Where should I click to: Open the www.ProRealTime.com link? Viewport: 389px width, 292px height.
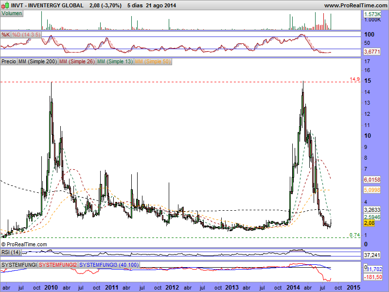tap(355, 5)
